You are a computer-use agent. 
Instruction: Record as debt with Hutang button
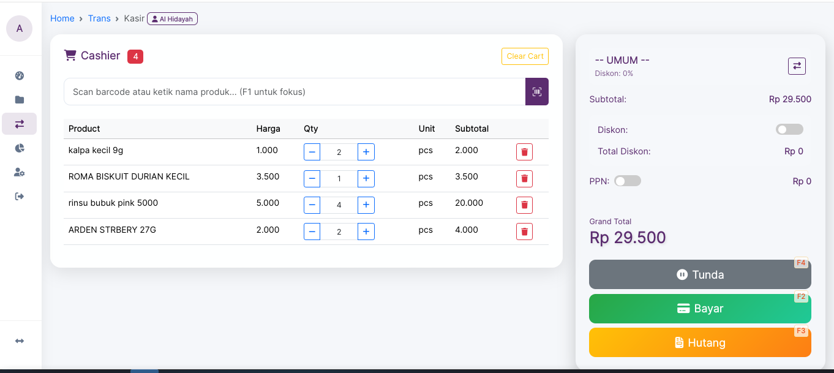[700, 342]
